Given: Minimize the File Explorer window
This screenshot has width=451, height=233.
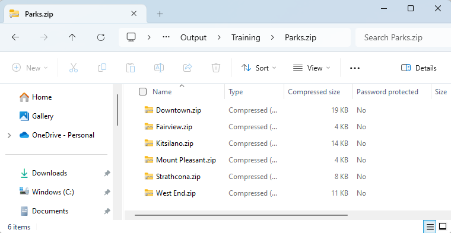Looking at the screenshot, I should (x=384, y=9).
